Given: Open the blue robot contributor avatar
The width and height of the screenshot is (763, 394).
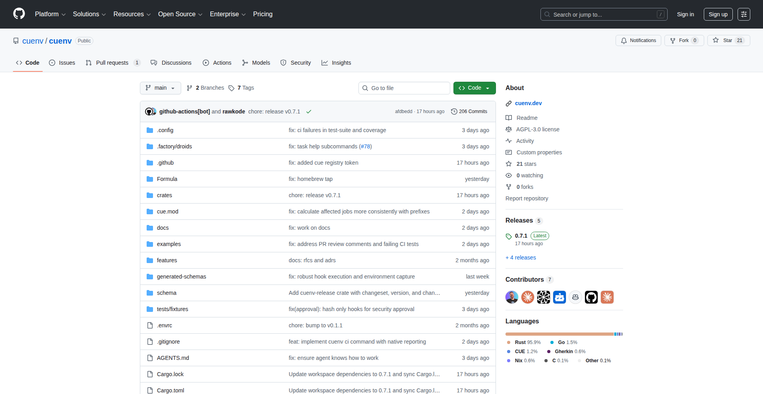Looking at the screenshot, I should [x=560, y=297].
